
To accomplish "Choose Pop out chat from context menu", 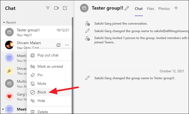I will coord(49,55).
